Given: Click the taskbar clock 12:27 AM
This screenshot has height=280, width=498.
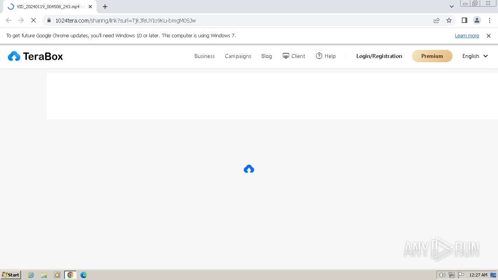Looking at the screenshot, I should 478,275.
